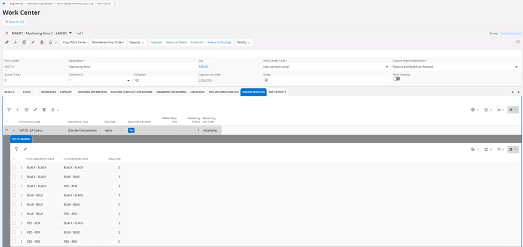Open the Validity dropdown menu
Viewport: 523px width, 247px height.
coord(244,42)
